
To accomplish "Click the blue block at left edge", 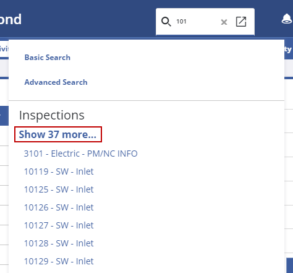I will [x=4, y=116].
